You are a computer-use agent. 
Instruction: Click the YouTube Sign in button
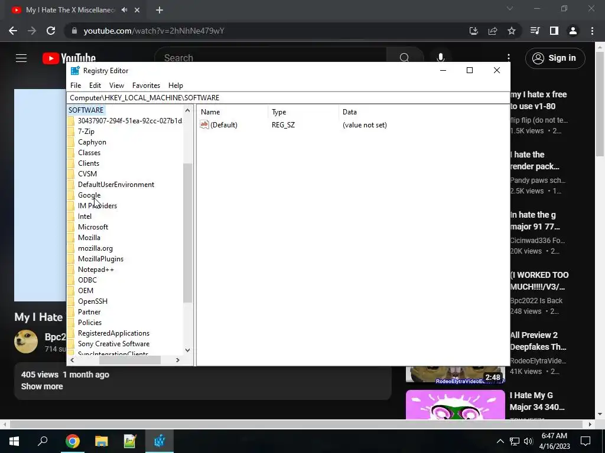tap(555, 58)
